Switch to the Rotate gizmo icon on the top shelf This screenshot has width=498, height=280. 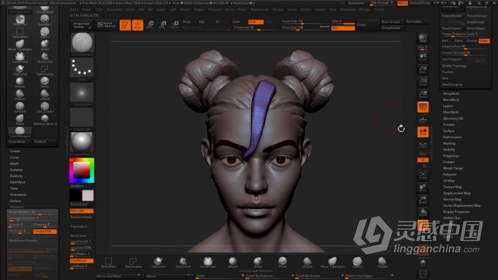[x=175, y=25]
